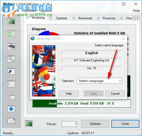Open the checklist sidebar icon
The width and height of the screenshot is (142, 136).
click(x=11, y=84)
